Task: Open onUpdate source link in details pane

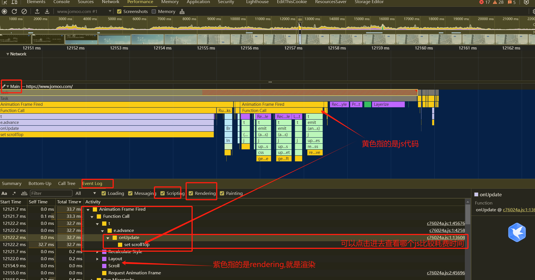Action: (519, 210)
